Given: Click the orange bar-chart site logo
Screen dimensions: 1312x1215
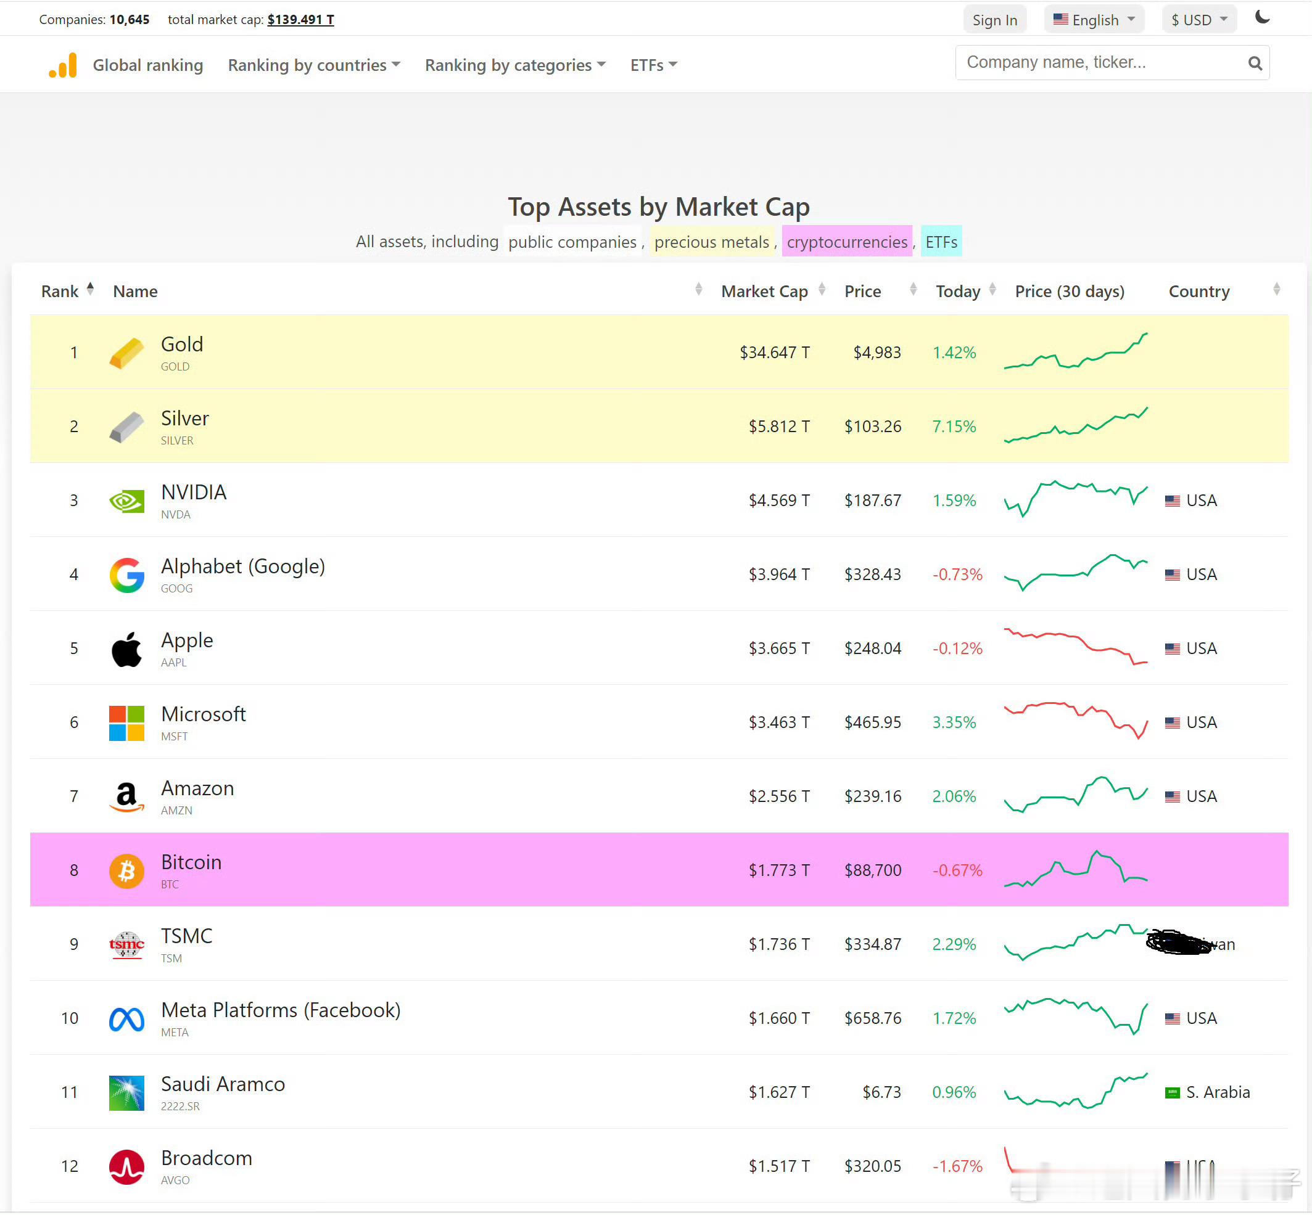Looking at the screenshot, I should (63, 65).
